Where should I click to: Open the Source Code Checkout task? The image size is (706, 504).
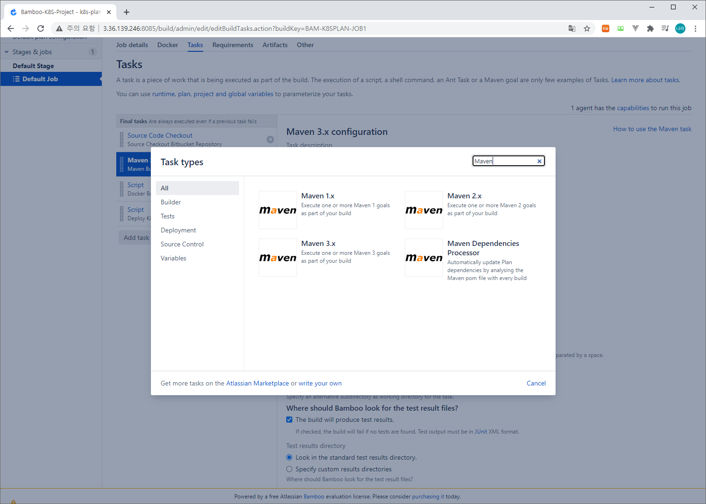click(x=160, y=135)
